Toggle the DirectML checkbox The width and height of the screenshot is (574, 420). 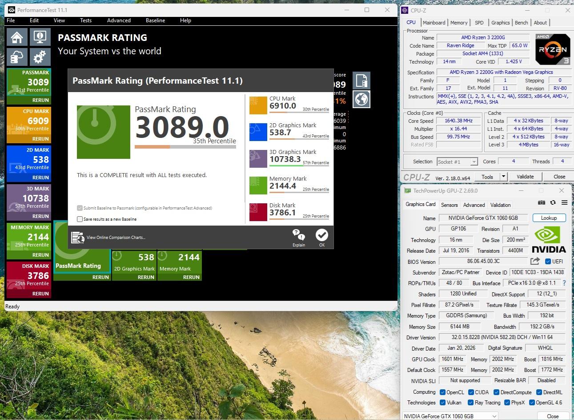539,392
